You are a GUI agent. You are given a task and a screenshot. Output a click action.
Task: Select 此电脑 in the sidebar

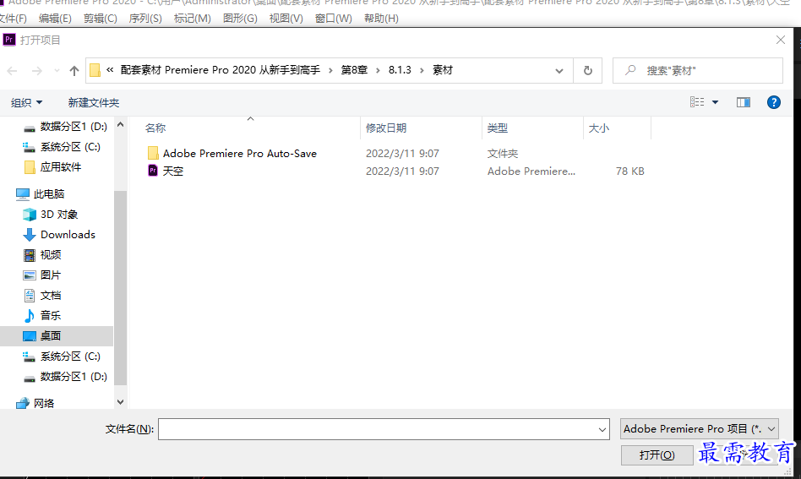coord(49,194)
